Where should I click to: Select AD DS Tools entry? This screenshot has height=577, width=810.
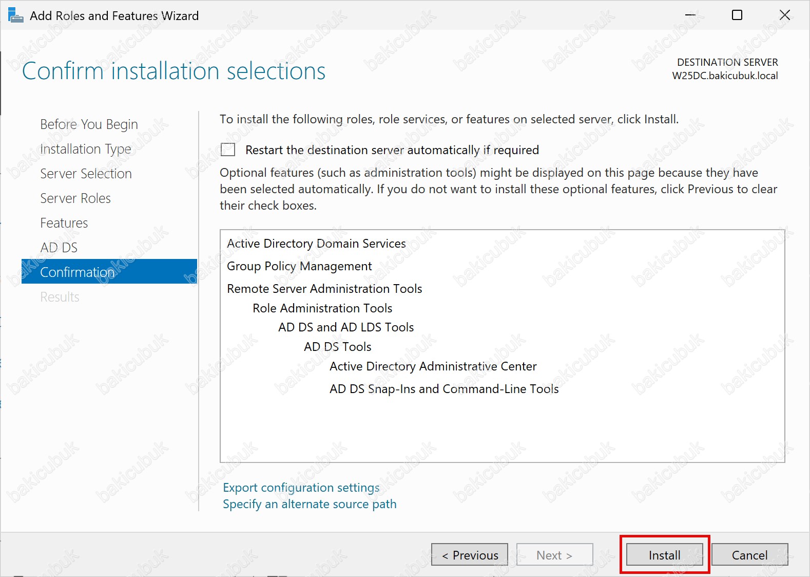pyautogui.click(x=338, y=347)
